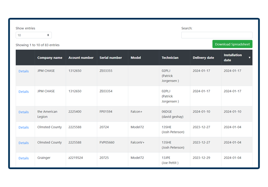Open Details for Grainger row
268x187 pixels.
(24, 158)
